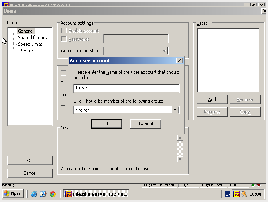Select the Speed Limits page
Image resolution: width=268 pixels, height=202 pixels.
pos(30,44)
